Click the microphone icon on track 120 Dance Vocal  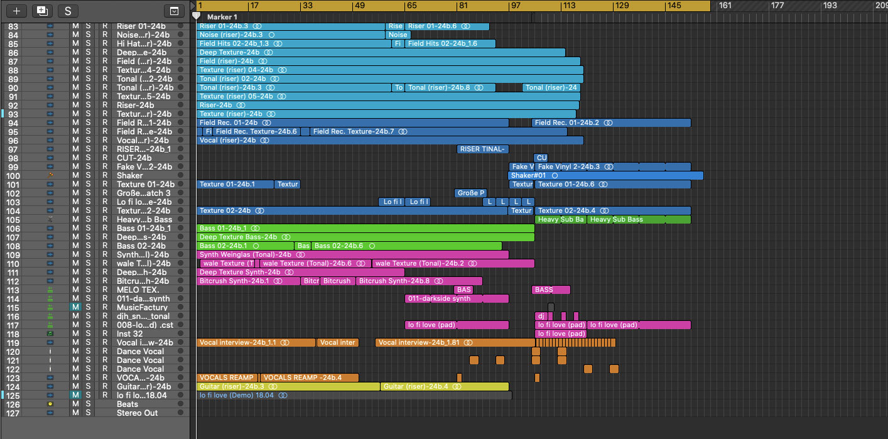(x=50, y=351)
